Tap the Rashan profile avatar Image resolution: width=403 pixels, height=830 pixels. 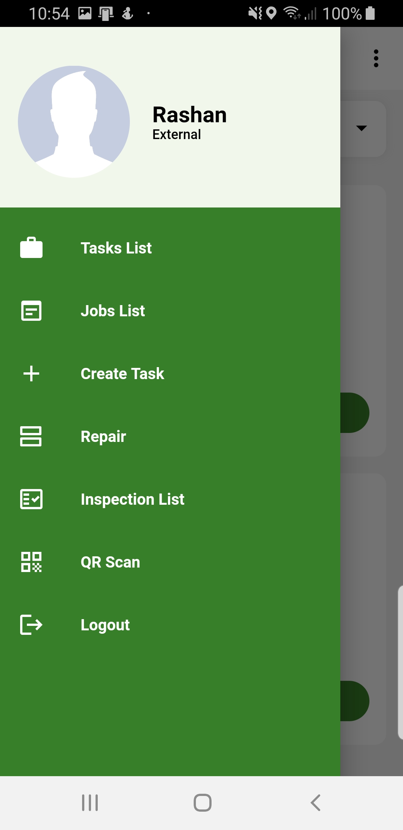pyautogui.click(x=74, y=122)
